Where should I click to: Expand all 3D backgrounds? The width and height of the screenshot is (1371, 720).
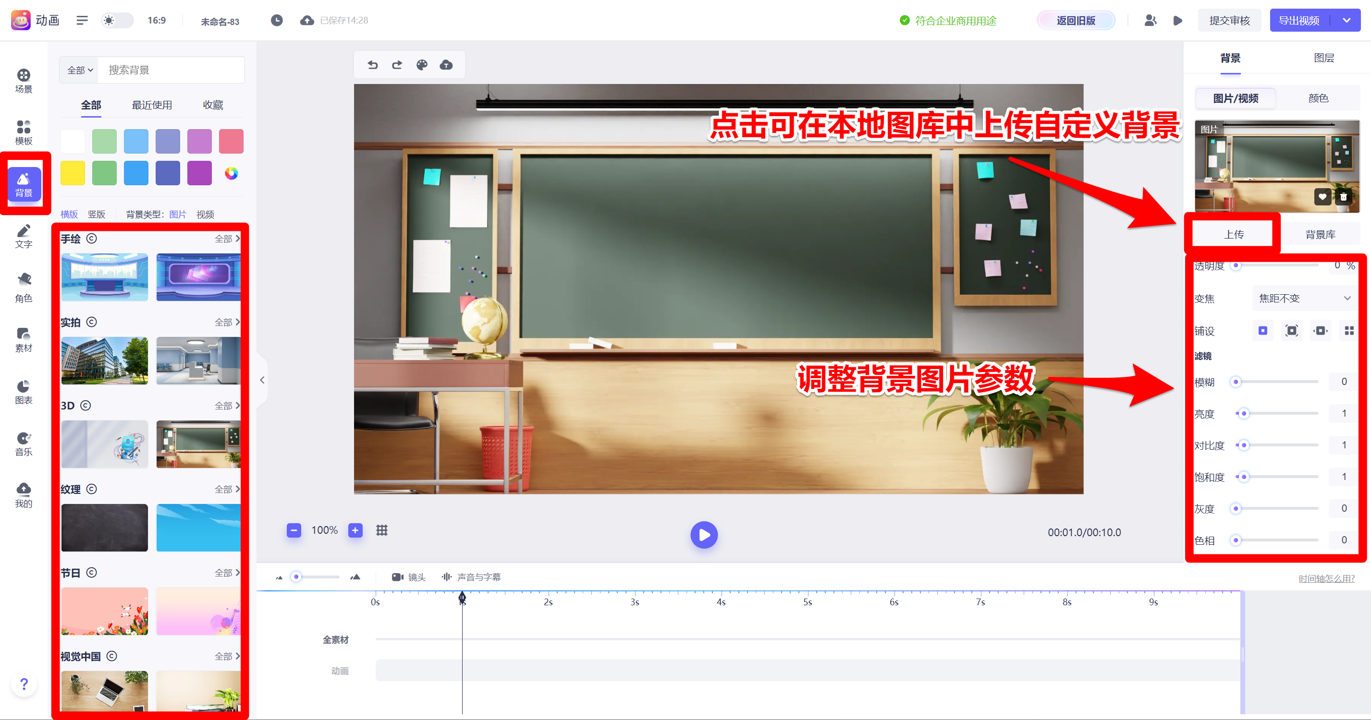point(227,406)
